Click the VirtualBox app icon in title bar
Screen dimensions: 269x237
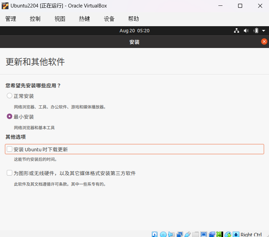click(x=5, y=6)
